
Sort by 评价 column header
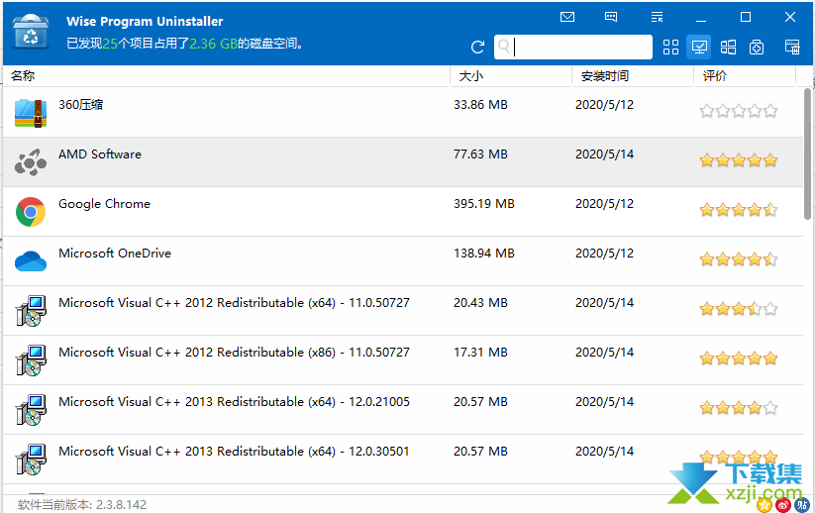[715, 76]
